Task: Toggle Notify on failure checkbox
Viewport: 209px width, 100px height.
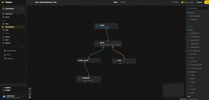Action: tap(182, 2)
